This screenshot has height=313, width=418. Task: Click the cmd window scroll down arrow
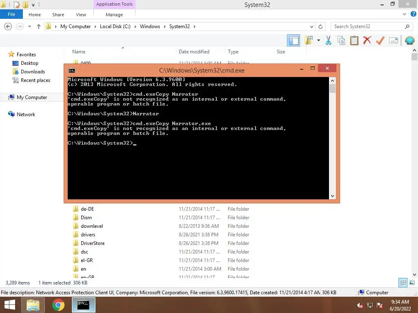point(332,196)
